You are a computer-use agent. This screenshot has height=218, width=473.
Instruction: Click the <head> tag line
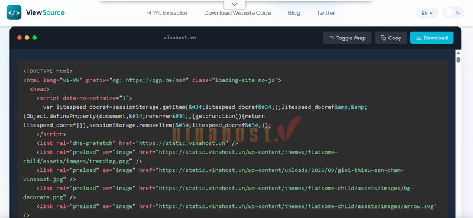(40, 90)
